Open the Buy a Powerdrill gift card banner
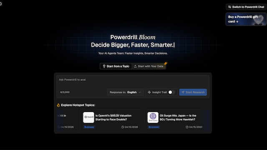 [246, 19]
